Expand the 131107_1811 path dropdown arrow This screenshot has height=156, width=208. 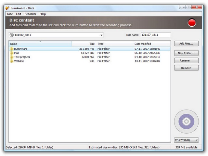click(101, 35)
